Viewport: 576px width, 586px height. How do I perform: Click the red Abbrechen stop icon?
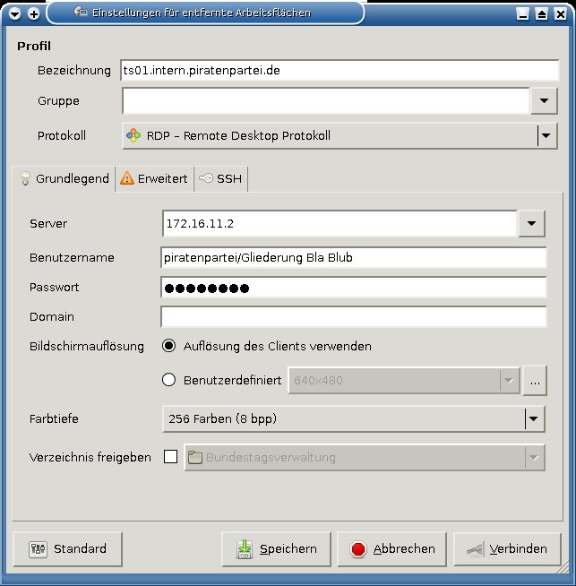358,549
